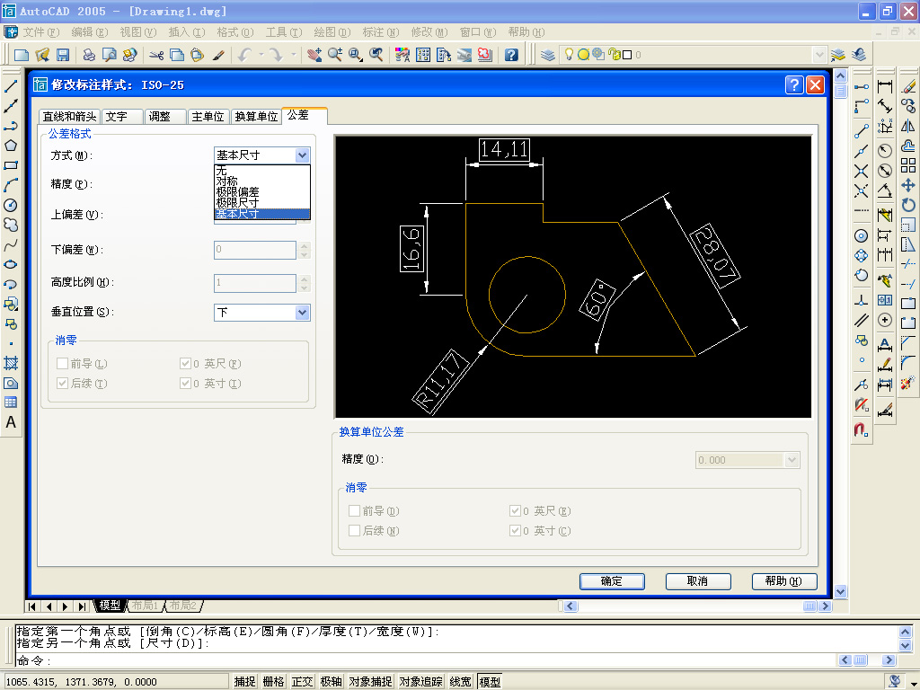Click the Help question mark toolbar icon
Image resolution: width=920 pixels, height=690 pixels.
(511, 55)
